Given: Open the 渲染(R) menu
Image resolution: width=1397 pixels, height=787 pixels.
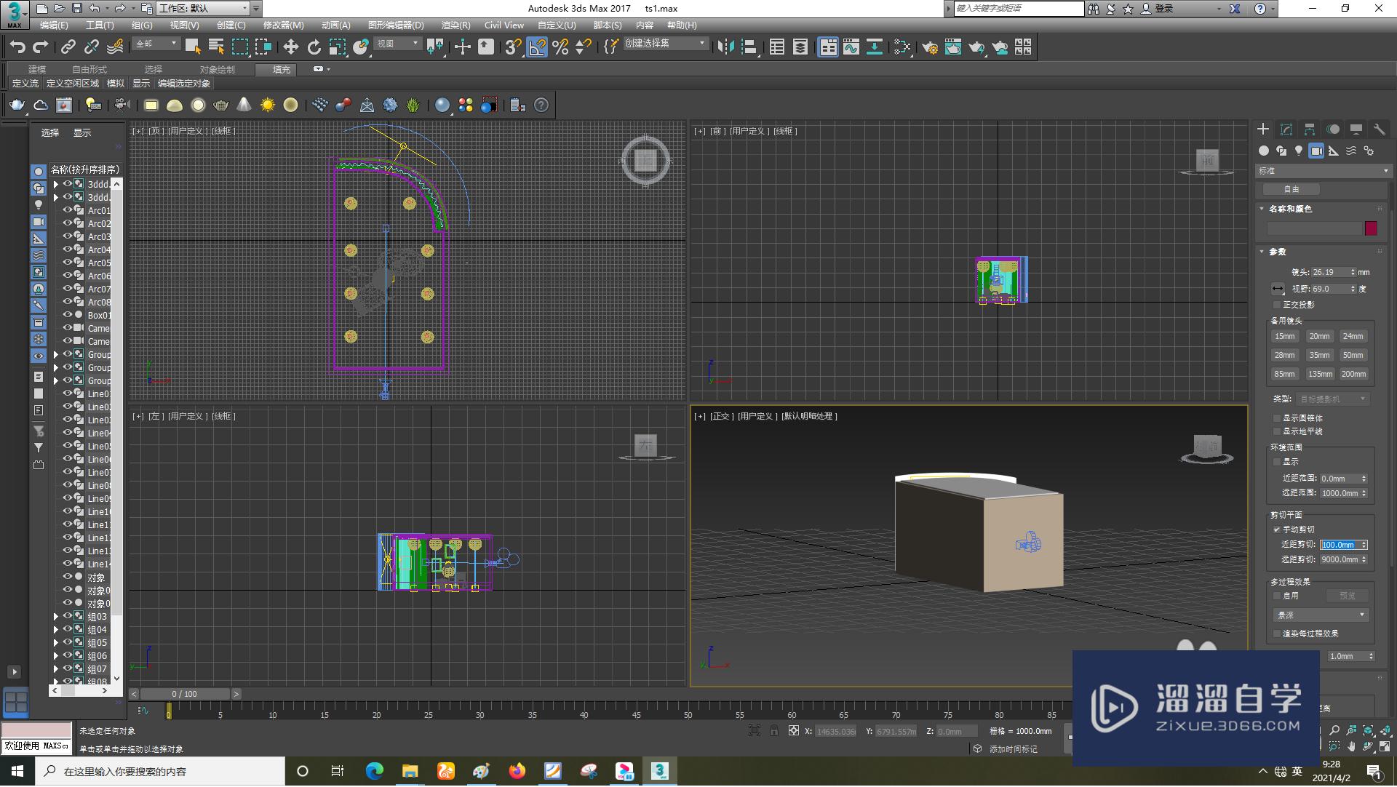Looking at the screenshot, I should (x=455, y=25).
